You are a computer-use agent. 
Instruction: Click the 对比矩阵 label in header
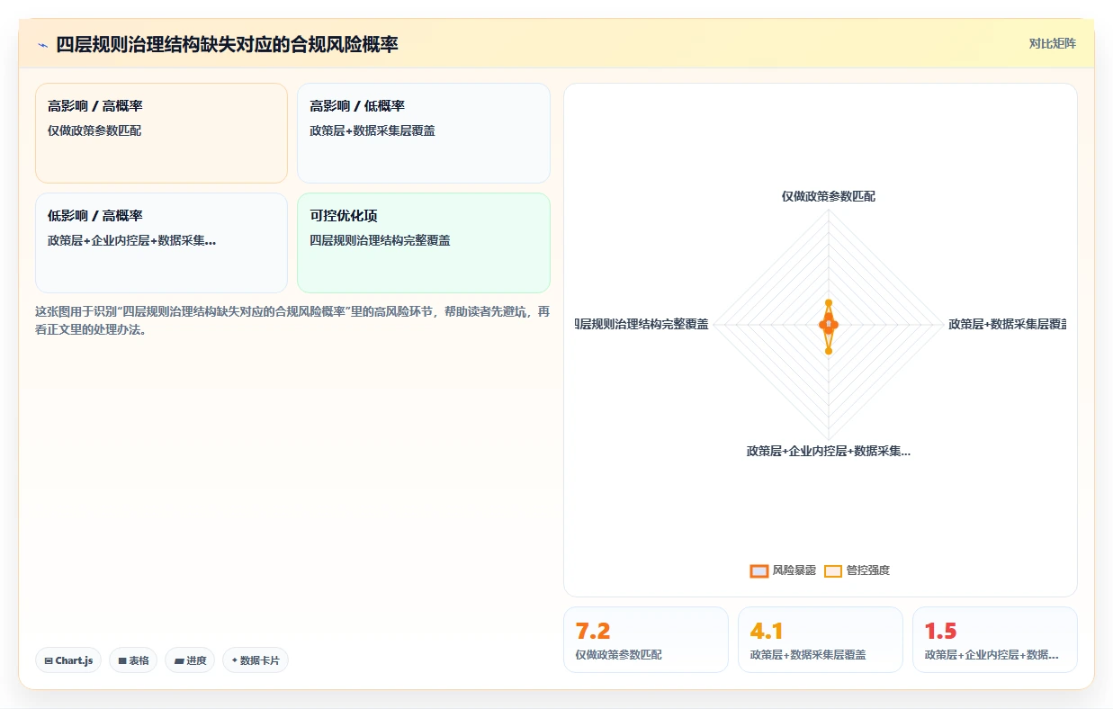point(1052,43)
